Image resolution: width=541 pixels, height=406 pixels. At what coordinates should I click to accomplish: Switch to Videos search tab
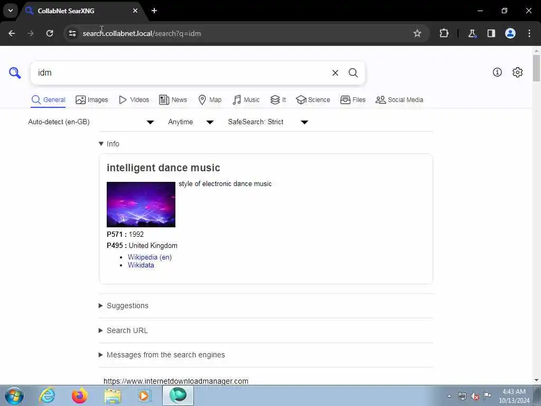tap(134, 100)
